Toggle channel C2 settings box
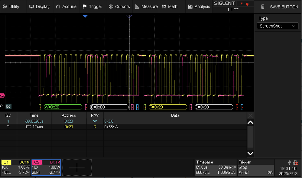The width and height of the screenshot is (302, 178). coord(46,167)
